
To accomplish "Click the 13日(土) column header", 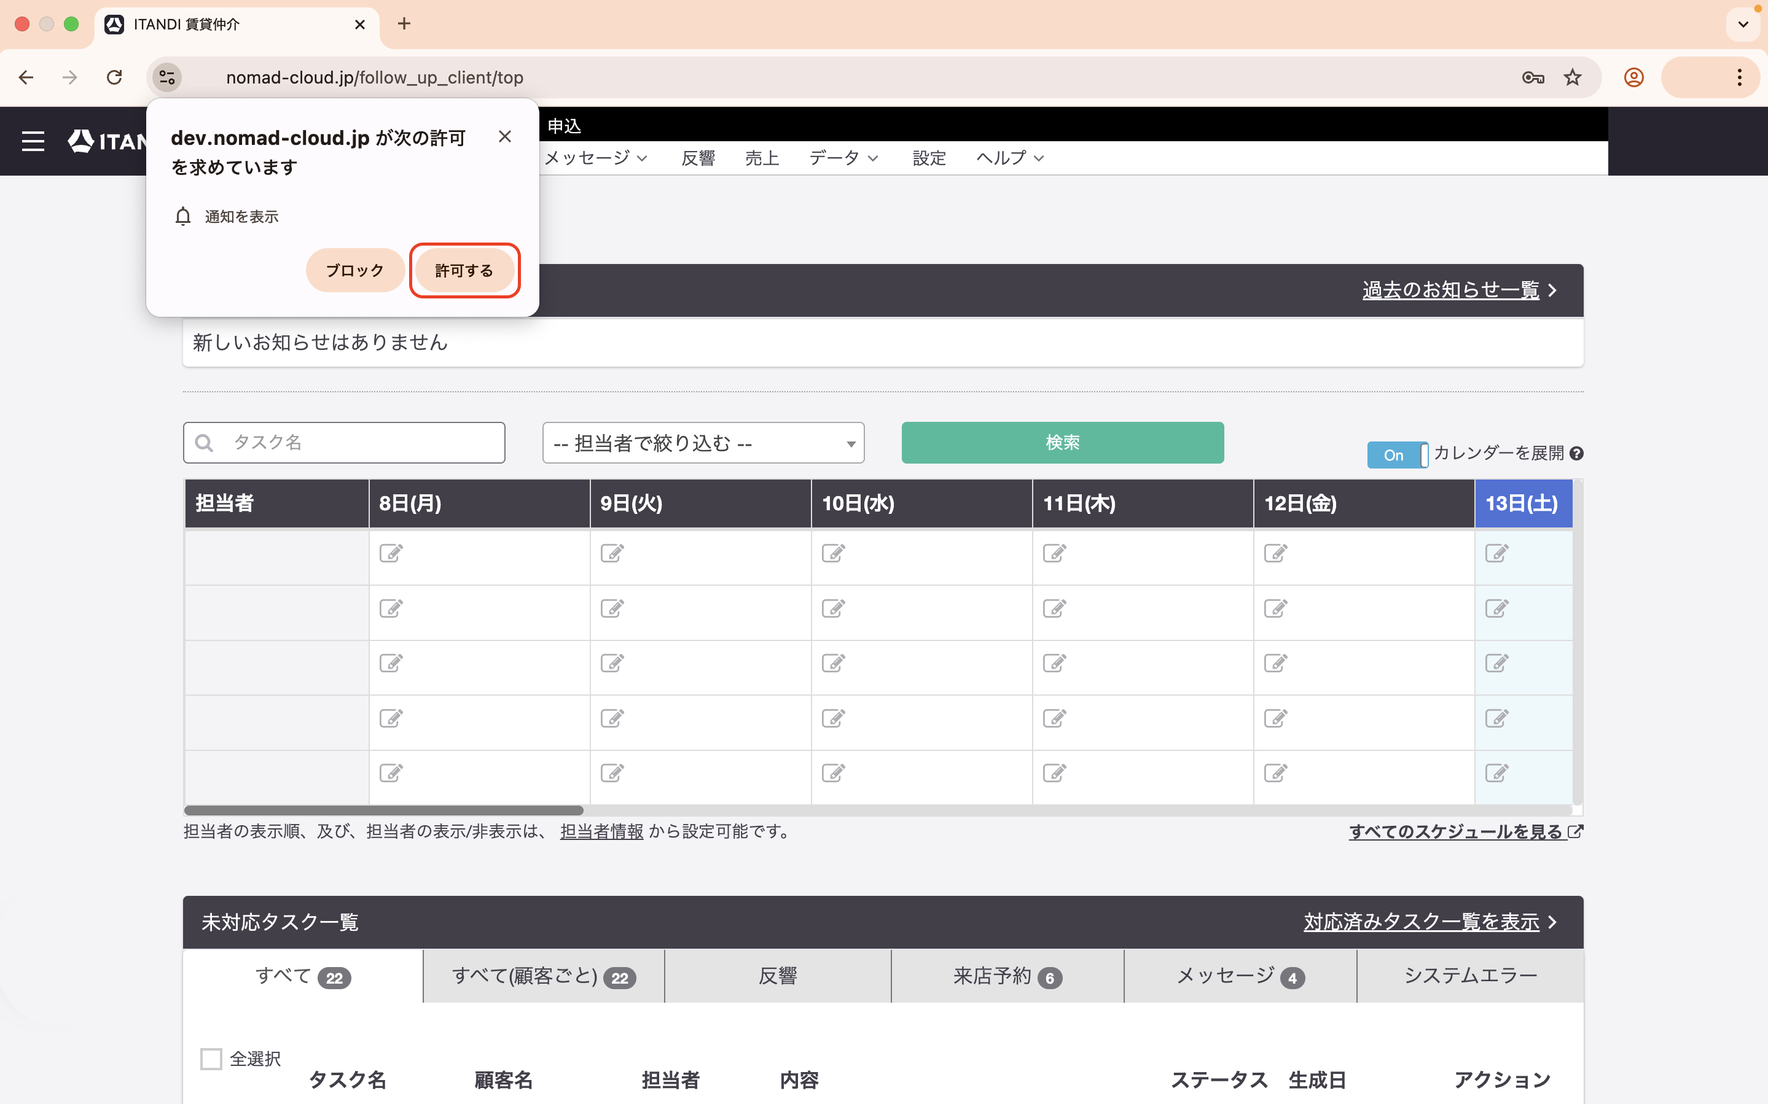I will pyautogui.click(x=1524, y=503).
